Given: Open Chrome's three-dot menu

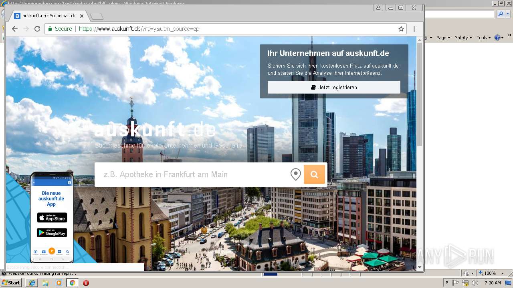Looking at the screenshot, I should 414,29.
